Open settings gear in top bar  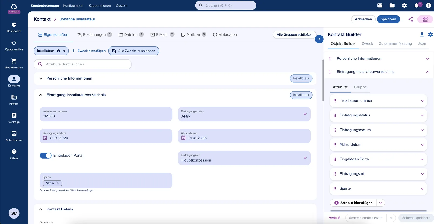coord(404,5)
